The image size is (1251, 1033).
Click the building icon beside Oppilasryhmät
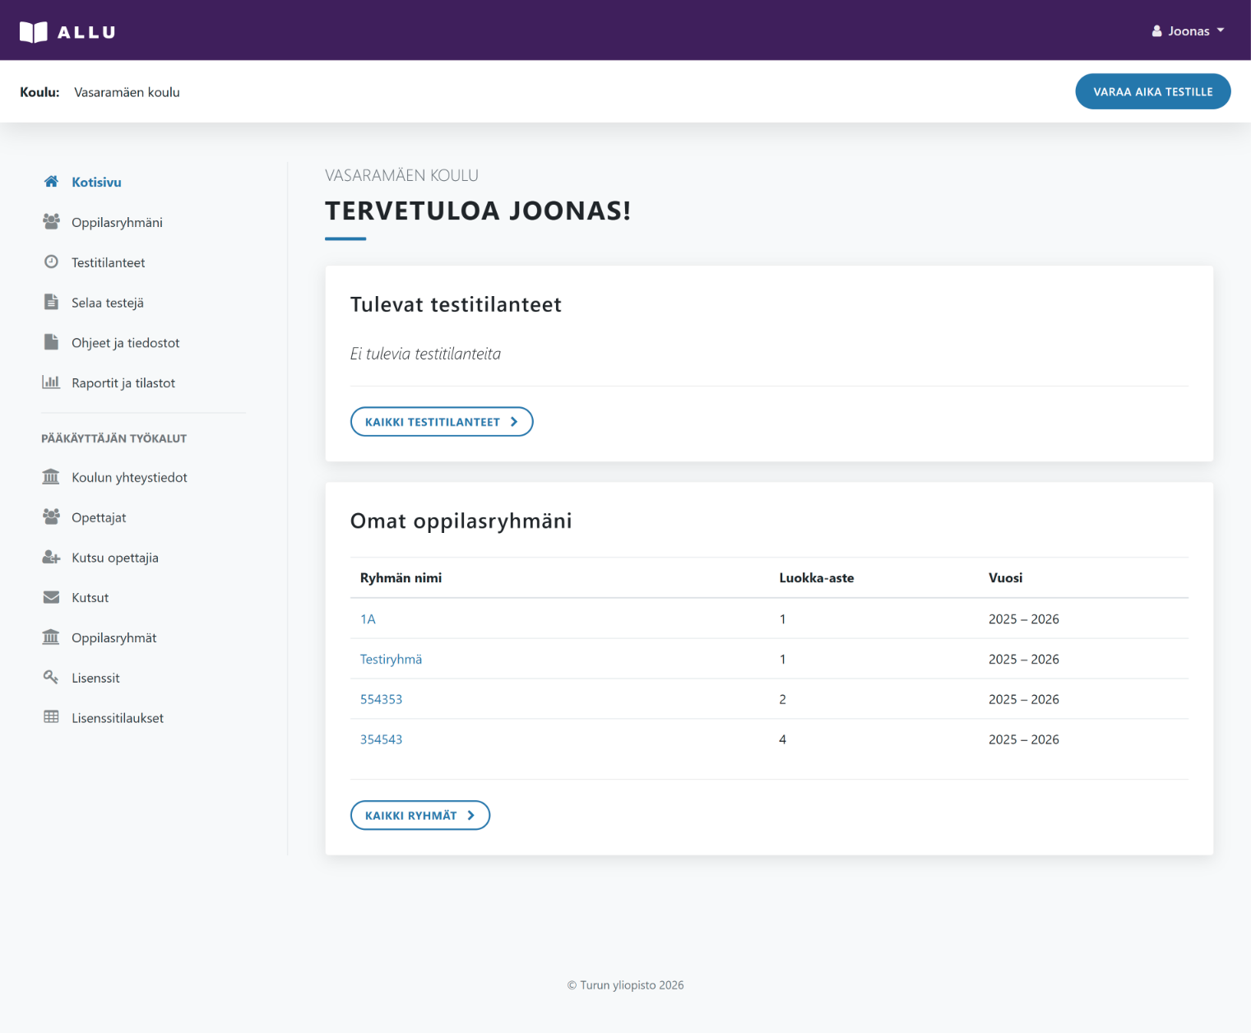[x=51, y=637]
